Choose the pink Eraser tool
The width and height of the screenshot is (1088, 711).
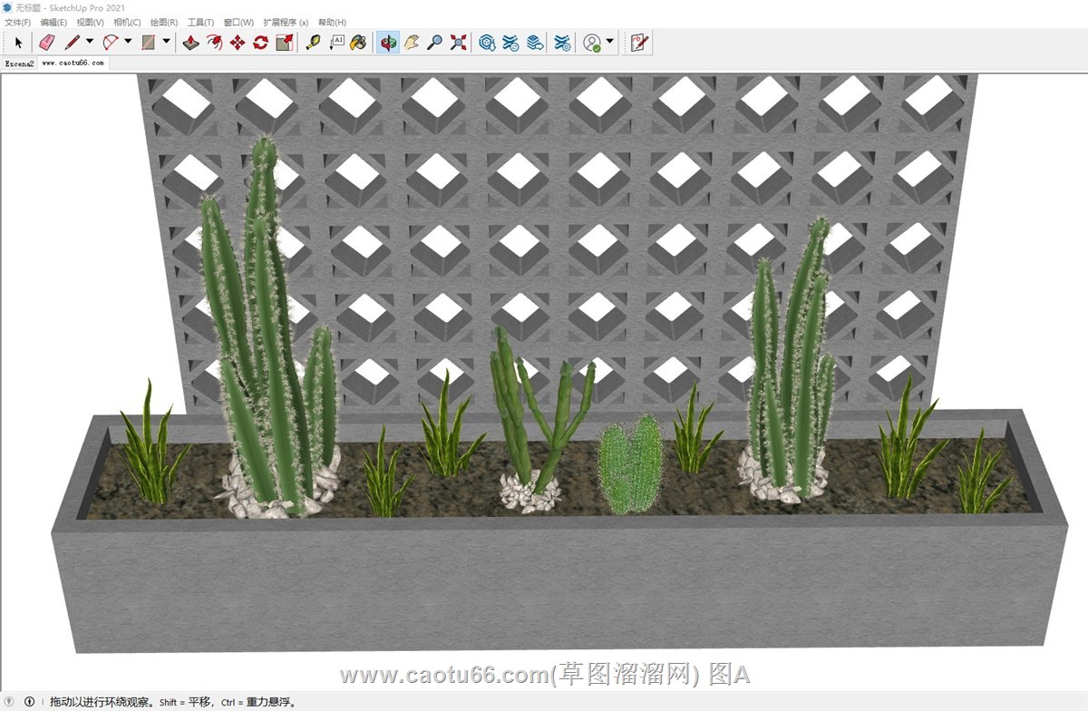47,42
